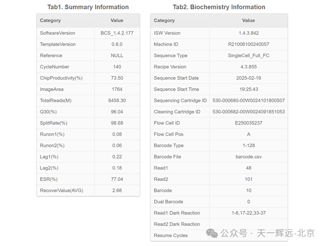Select the Q30(%) row value 96.04
325x246 pixels.
[x=117, y=112]
